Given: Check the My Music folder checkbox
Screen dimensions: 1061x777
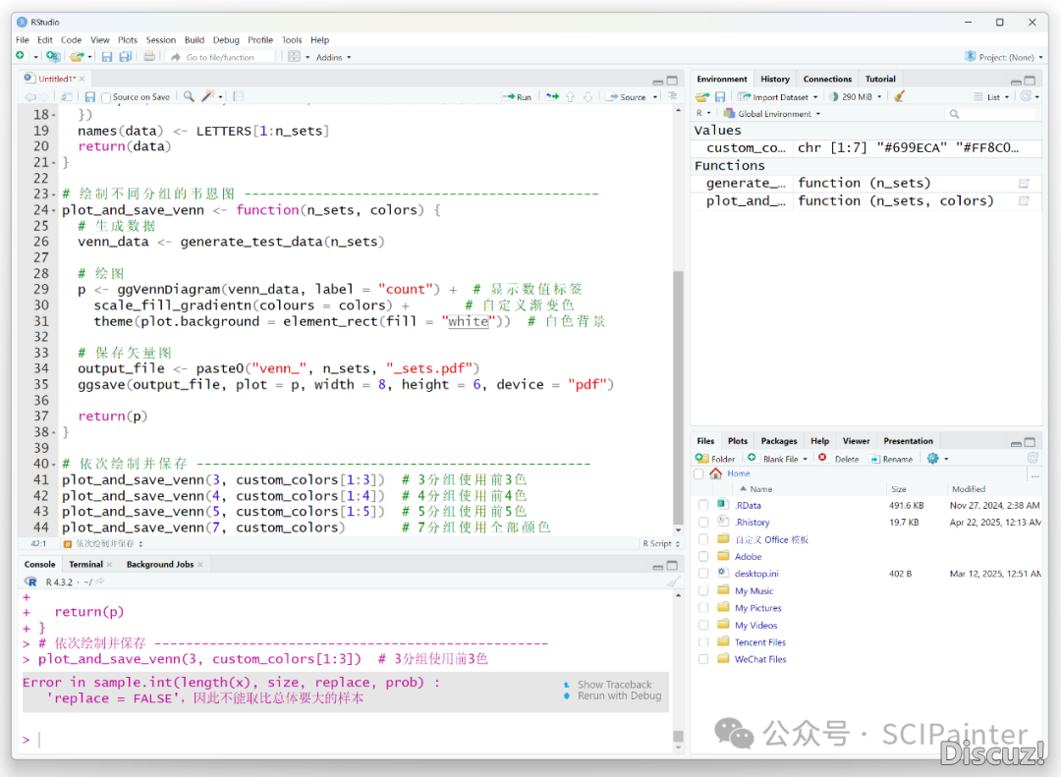Looking at the screenshot, I should pyautogui.click(x=703, y=591).
